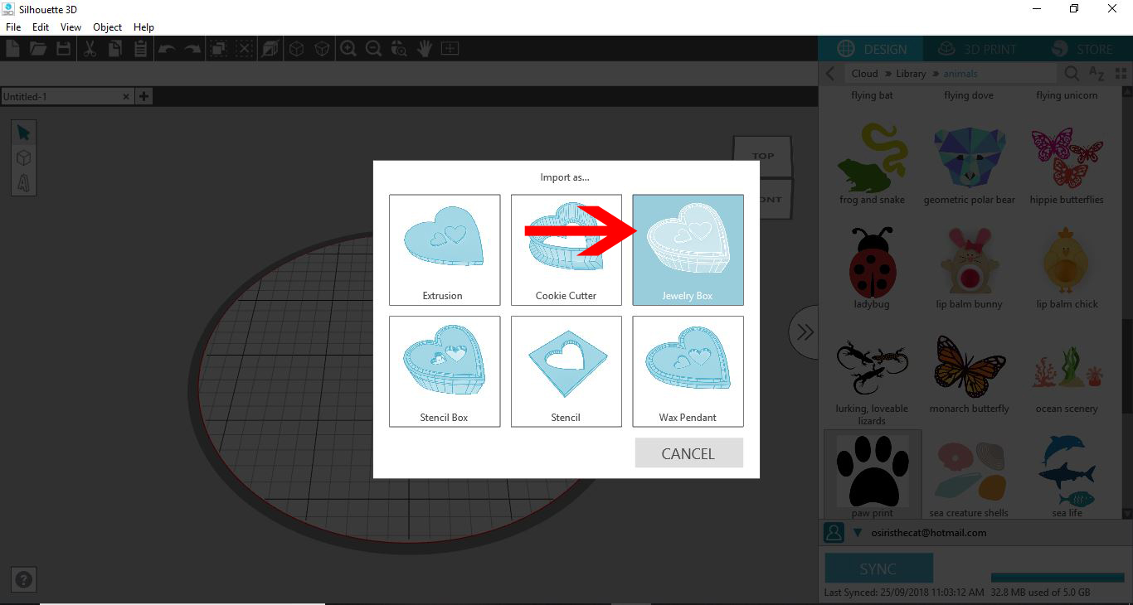The image size is (1133, 605).
Task: Click the Copy icon in toolbar
Action: point(115,49)
